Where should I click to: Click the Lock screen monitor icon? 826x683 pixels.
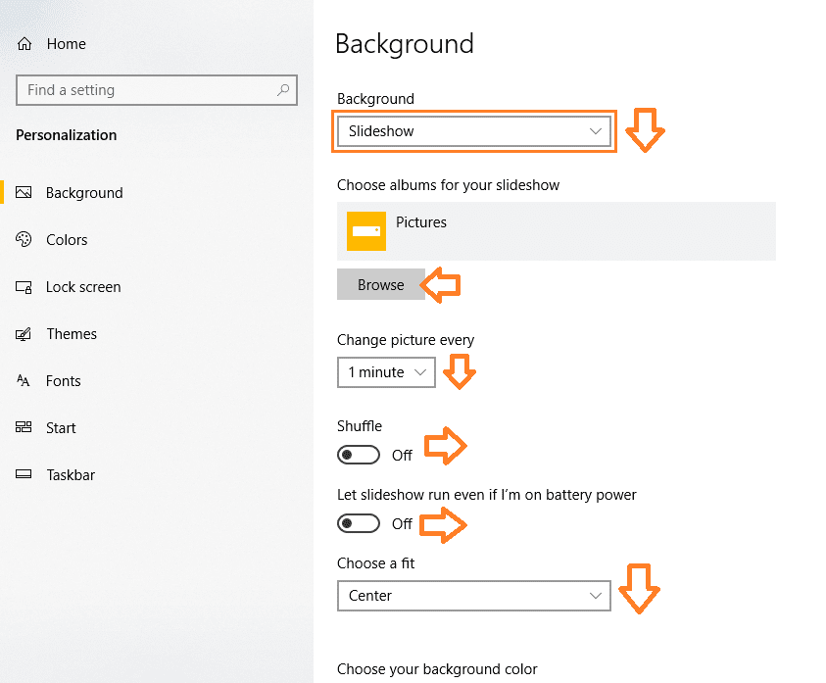coord(24,287)
